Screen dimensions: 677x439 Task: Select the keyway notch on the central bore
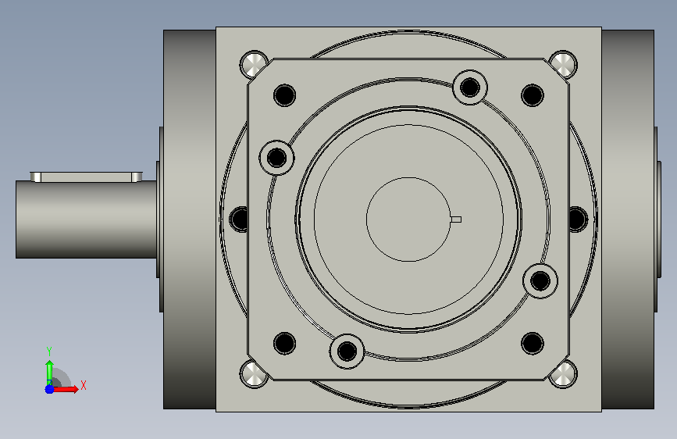pos(456,219)
